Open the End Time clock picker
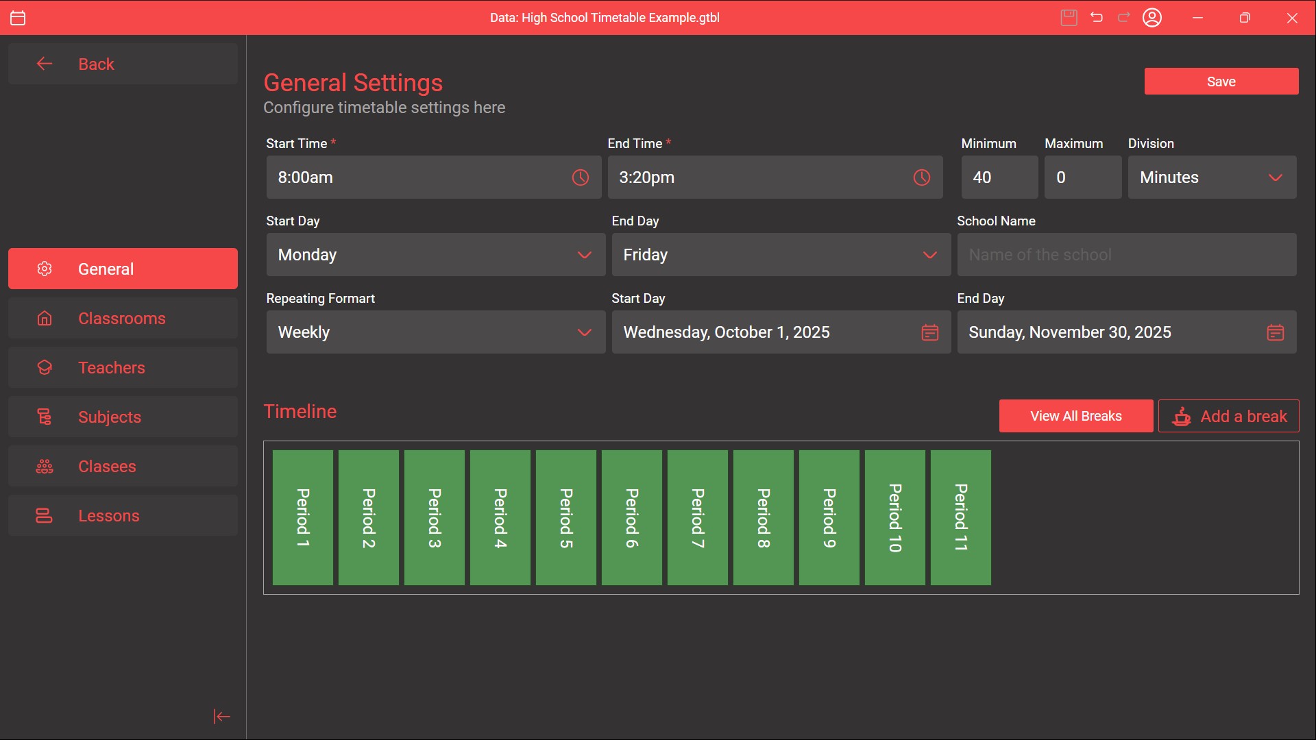Viewport: 1316px width, 740px height. [921, 177]
